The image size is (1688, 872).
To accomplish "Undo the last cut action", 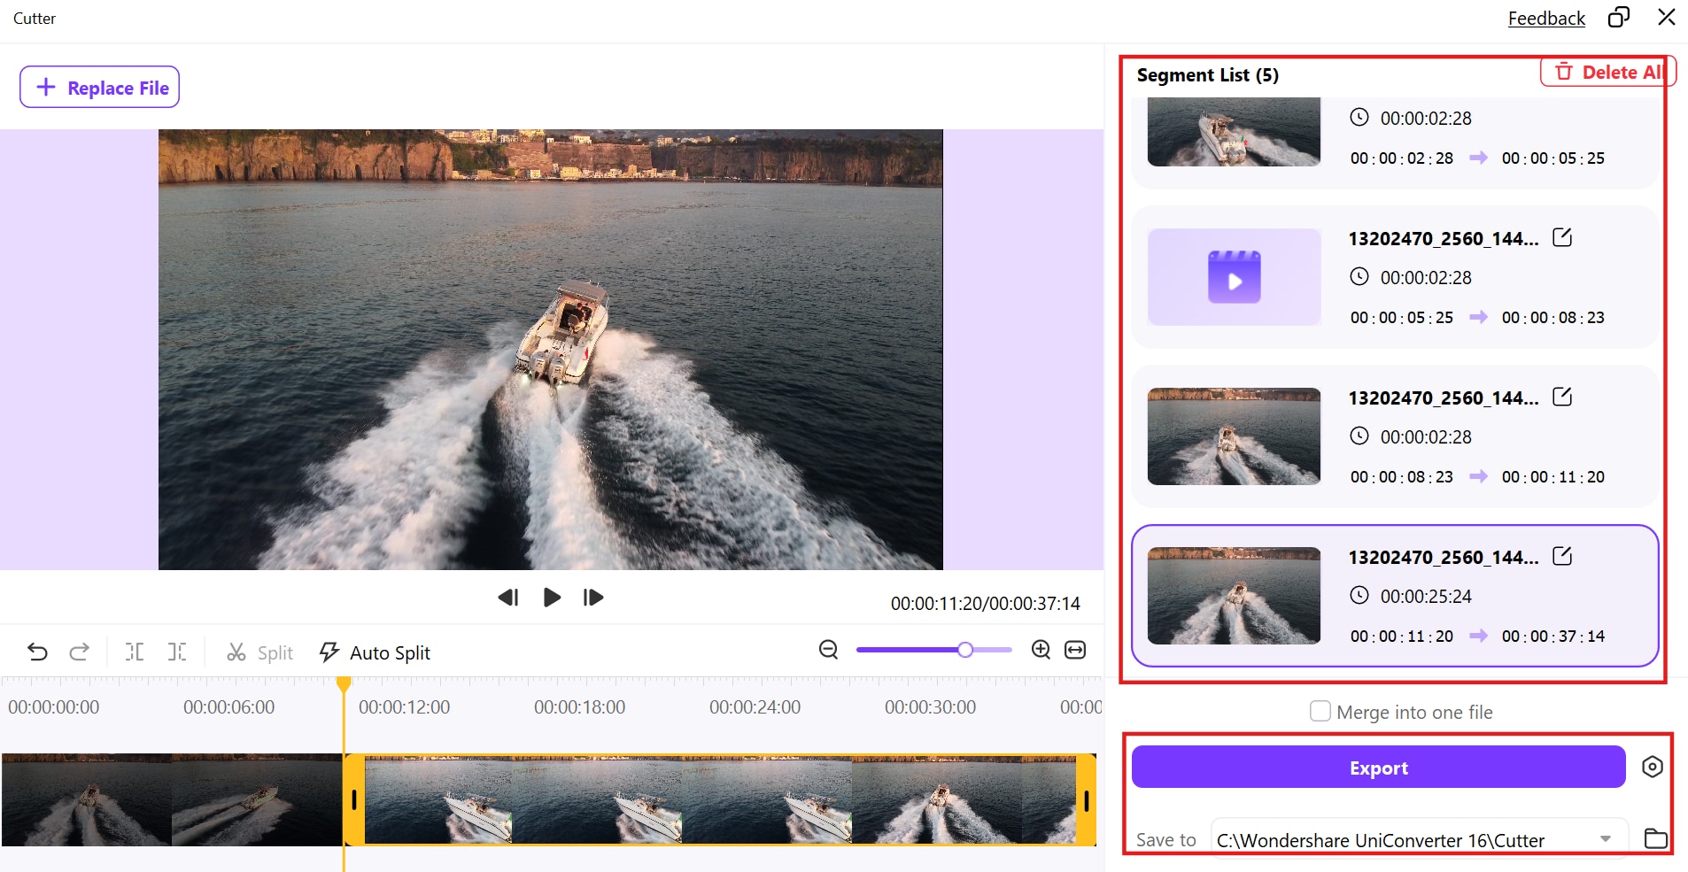I will tap(37, 652).
